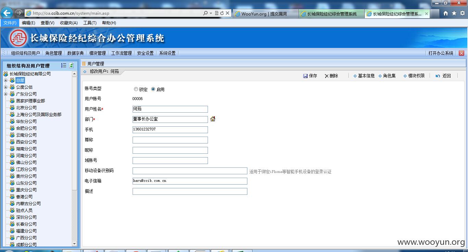The height and width of the screenshot is (252, 468).
Task: Open the 查看(V) menu
Action: pyautogui.click(x=47, y=23)
